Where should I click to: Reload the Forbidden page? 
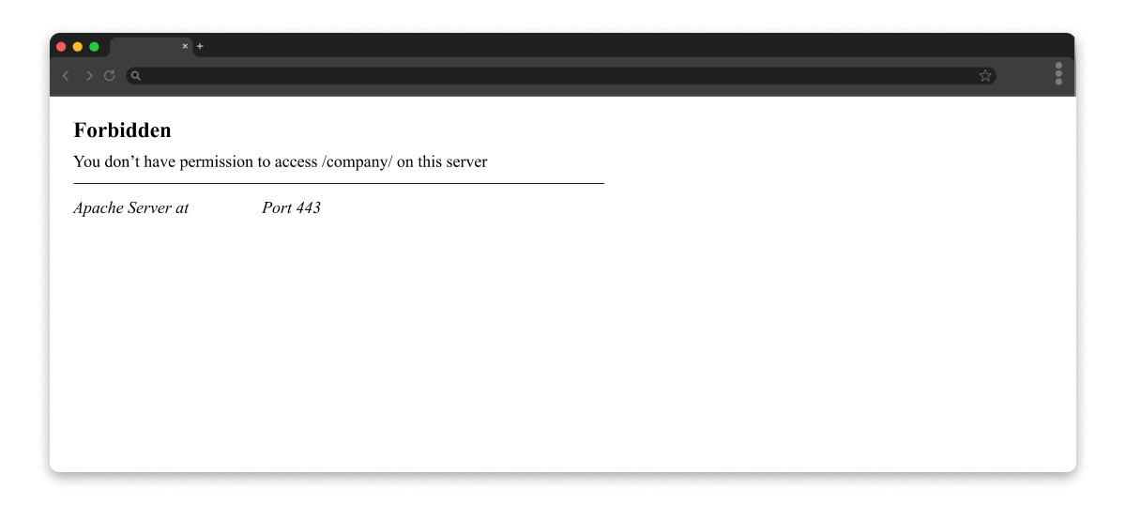pyautogui.click(x=110, y=76)
